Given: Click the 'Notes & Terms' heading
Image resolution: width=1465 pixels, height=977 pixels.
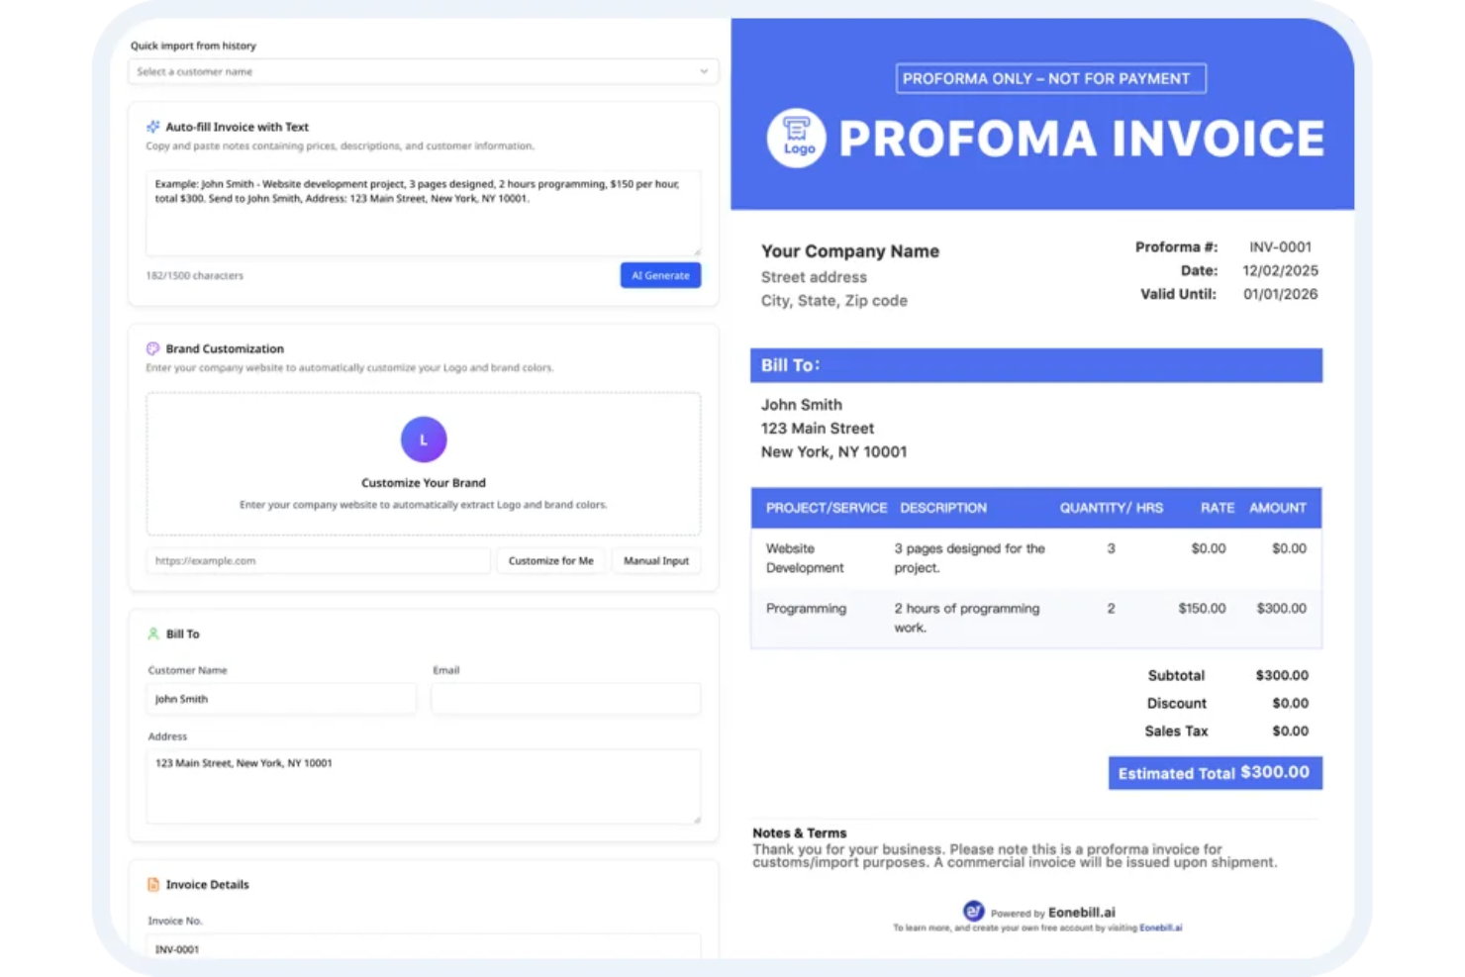Looking at the screenshot, I should click(x=800, y=833).
